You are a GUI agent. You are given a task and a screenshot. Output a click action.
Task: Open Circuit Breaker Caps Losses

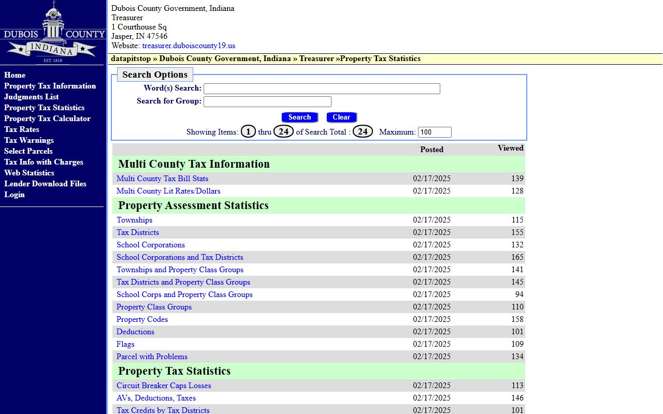coord(164,386)
